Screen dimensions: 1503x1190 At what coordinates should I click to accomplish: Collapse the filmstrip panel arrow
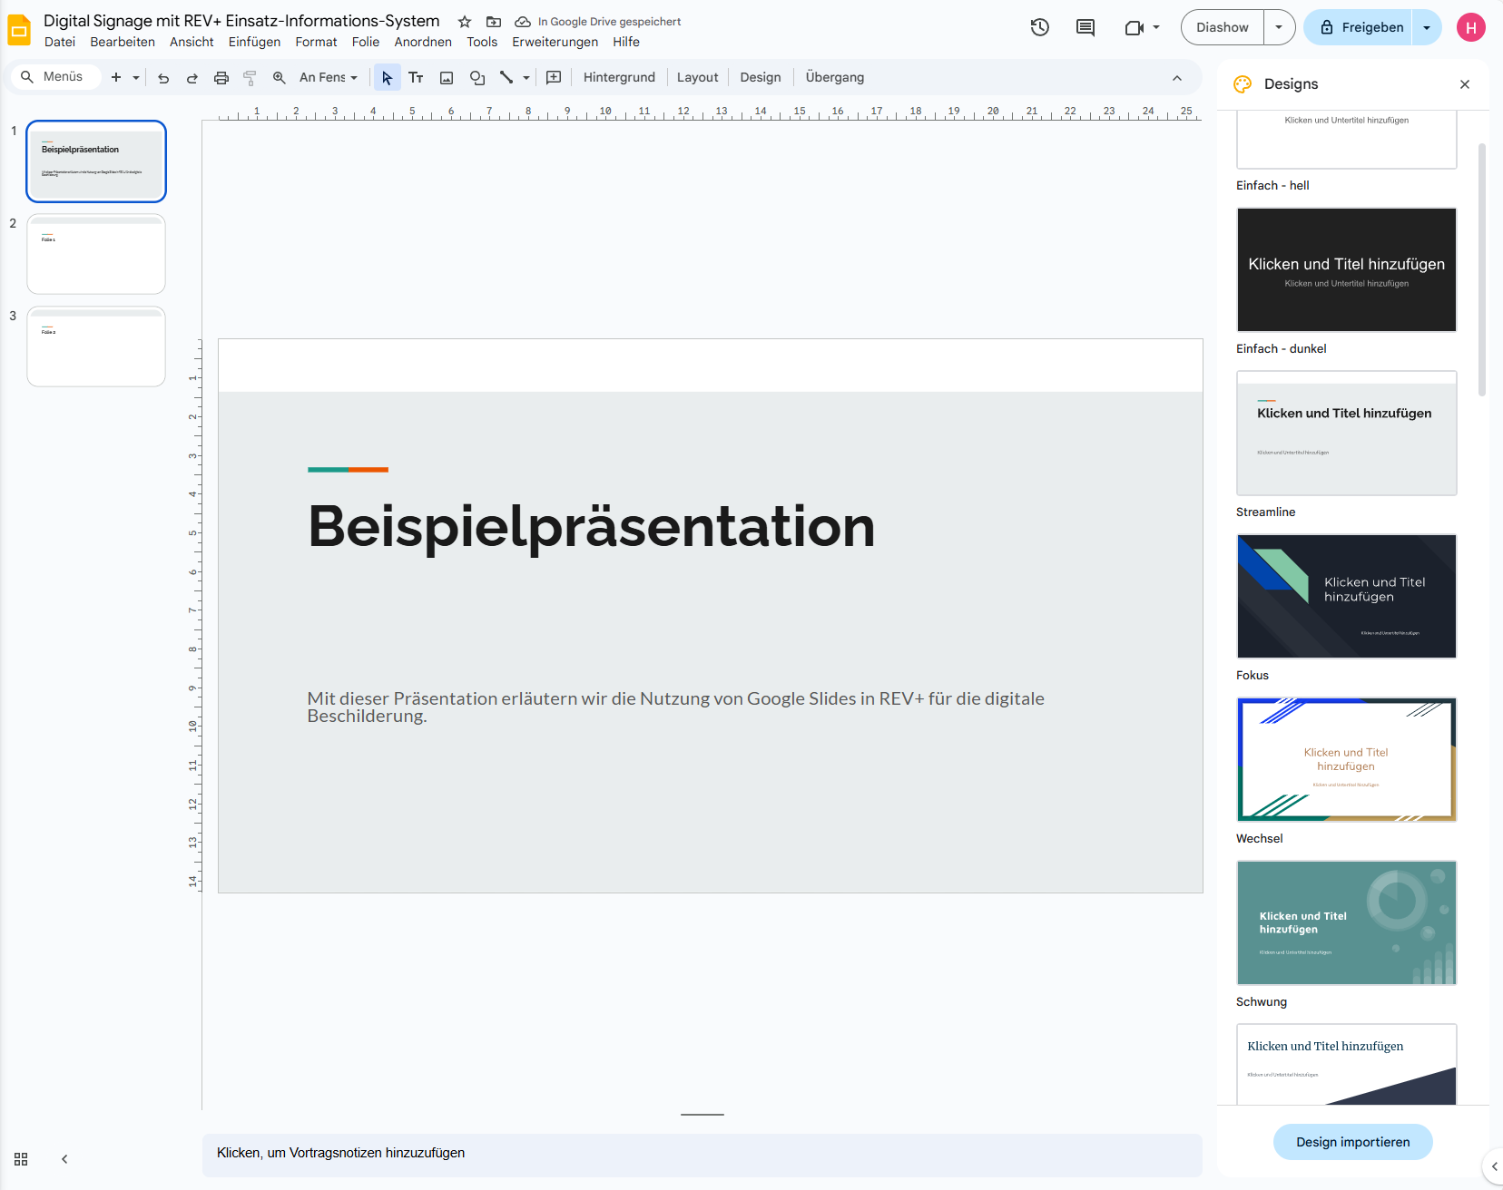64,1159
